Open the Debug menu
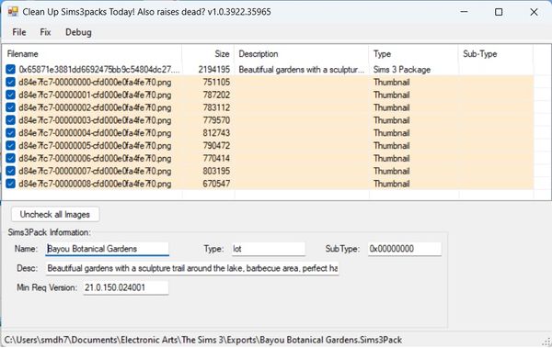This screenshot has width=552, height=348. (x=78, y=32)
